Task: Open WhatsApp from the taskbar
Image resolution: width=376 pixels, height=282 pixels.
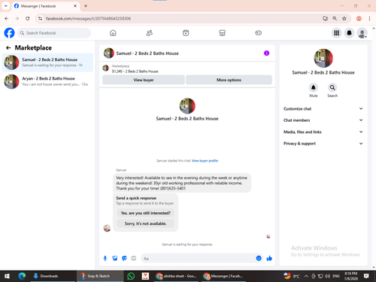Action: [131, 276]
